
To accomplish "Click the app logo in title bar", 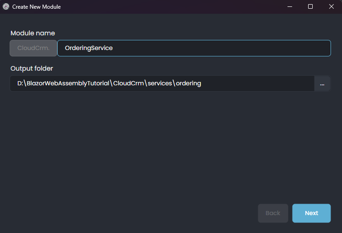I will click(x=6, y=7).
